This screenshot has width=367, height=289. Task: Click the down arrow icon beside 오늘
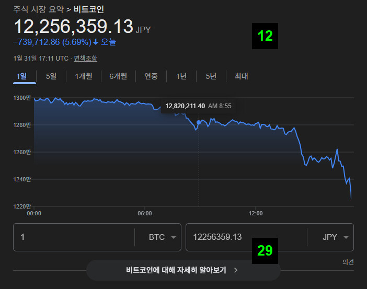tap(96, 42)
